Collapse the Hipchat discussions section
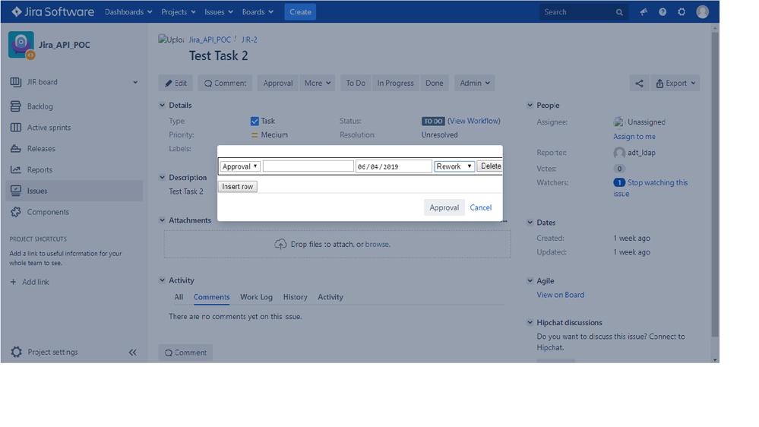 (530, 322)
